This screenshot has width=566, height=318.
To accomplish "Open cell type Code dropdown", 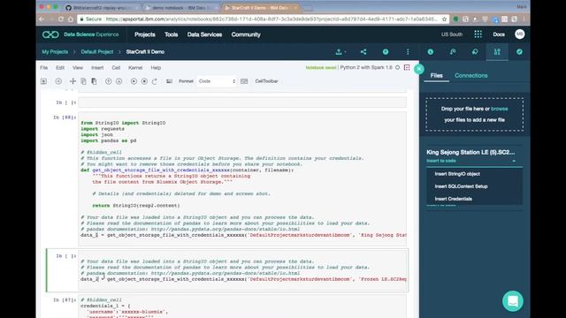I will (217, 81).
